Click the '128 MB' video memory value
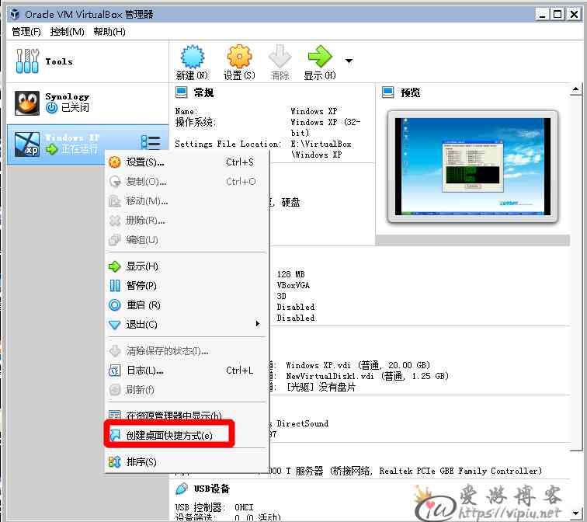This screenshot has height=522, width=587. click(x=291, y=274)
